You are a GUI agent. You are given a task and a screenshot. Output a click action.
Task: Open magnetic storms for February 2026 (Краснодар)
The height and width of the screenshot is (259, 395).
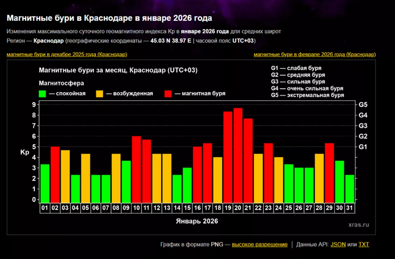pyautogui.click(x=315, y=55)
